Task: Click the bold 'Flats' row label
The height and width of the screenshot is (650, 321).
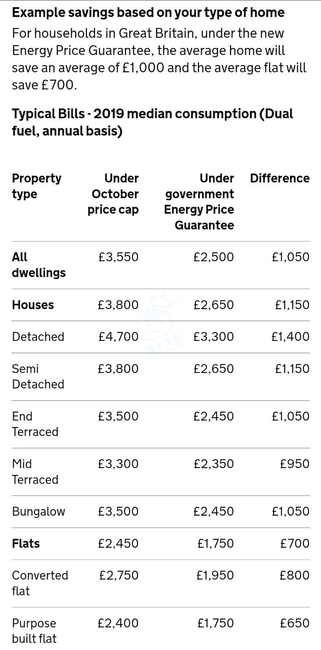Action: tap(26, 544)
